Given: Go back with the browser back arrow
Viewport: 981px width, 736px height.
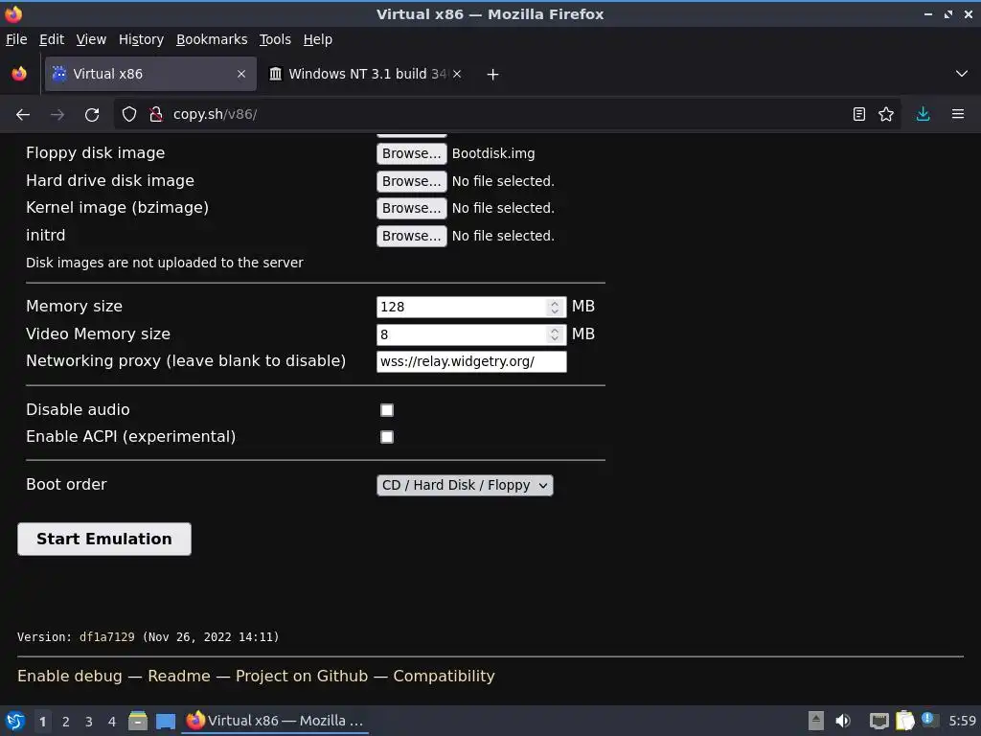Looking at the screenshot, I should tap(23, 115).
